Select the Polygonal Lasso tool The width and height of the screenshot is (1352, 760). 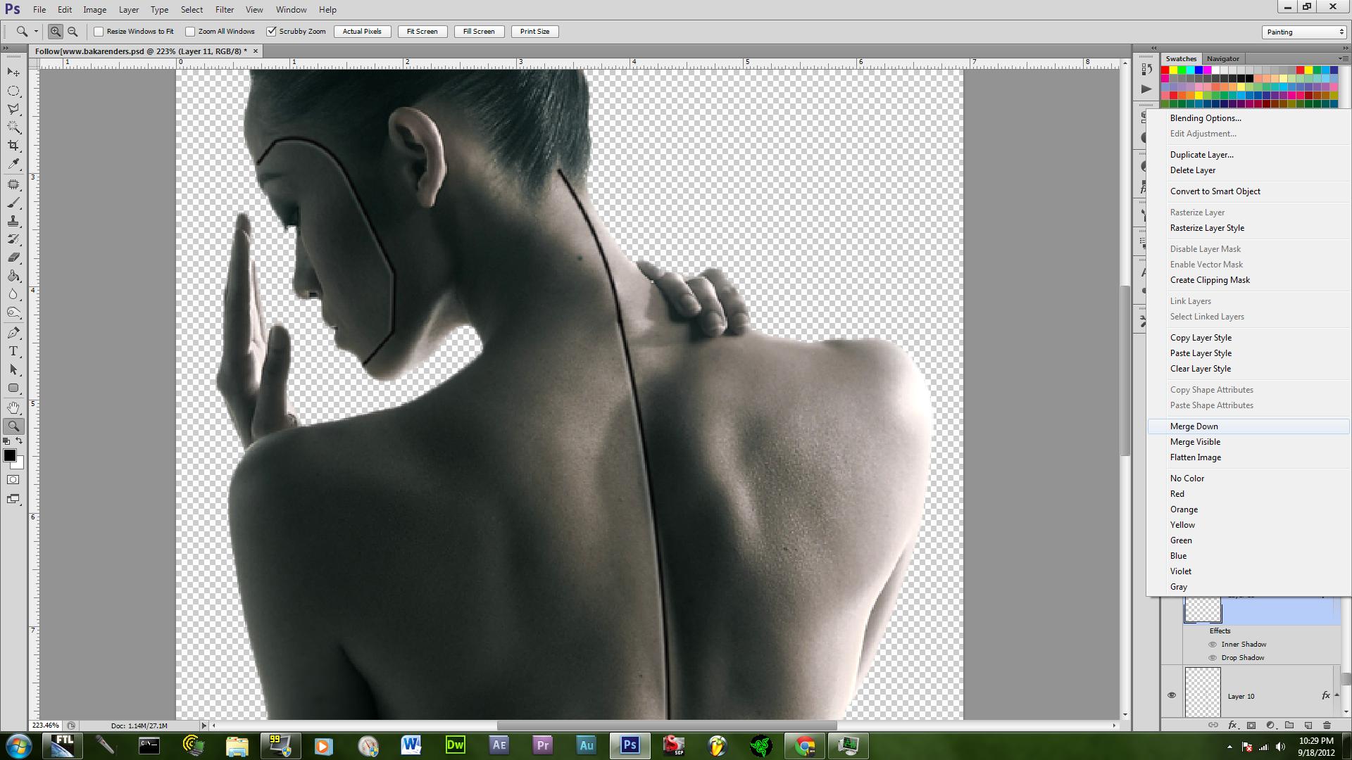pos(13,109)
